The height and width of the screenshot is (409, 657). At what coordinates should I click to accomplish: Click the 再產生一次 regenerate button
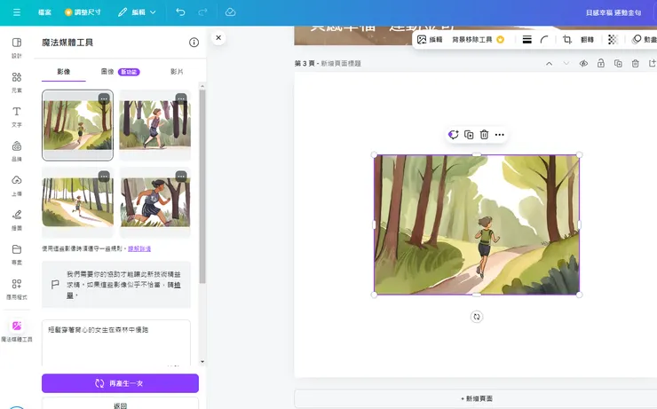click(120, 383)
